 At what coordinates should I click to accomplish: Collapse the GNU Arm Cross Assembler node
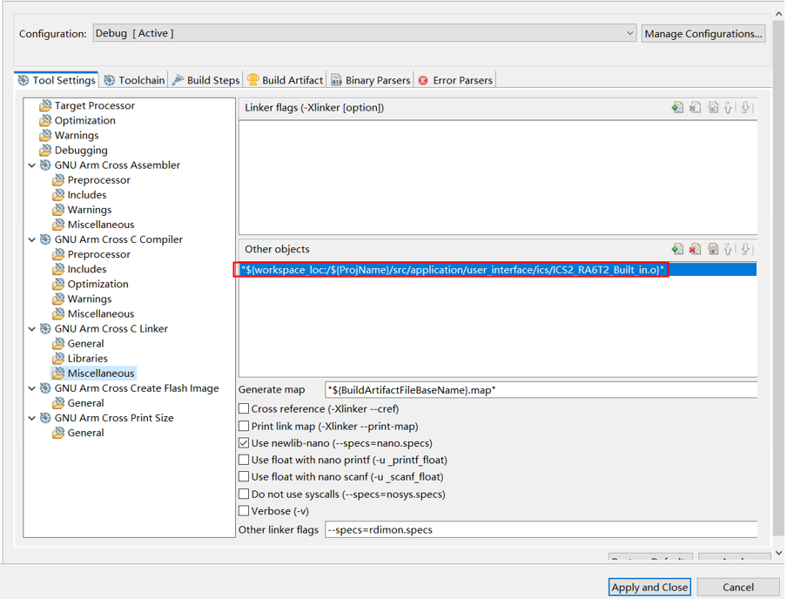[32, 165]
